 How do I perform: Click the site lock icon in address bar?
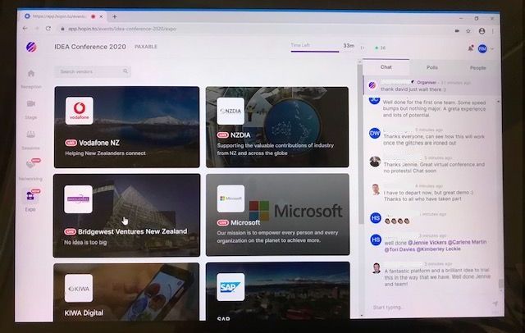tap(62, 29)
